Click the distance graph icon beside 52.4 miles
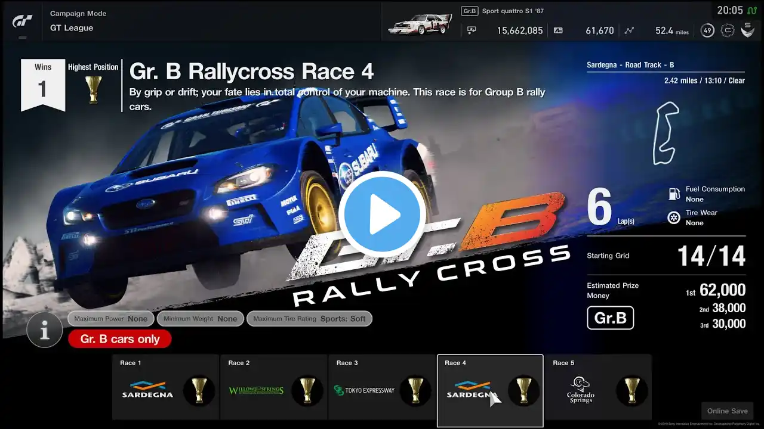 coord(629,30)
